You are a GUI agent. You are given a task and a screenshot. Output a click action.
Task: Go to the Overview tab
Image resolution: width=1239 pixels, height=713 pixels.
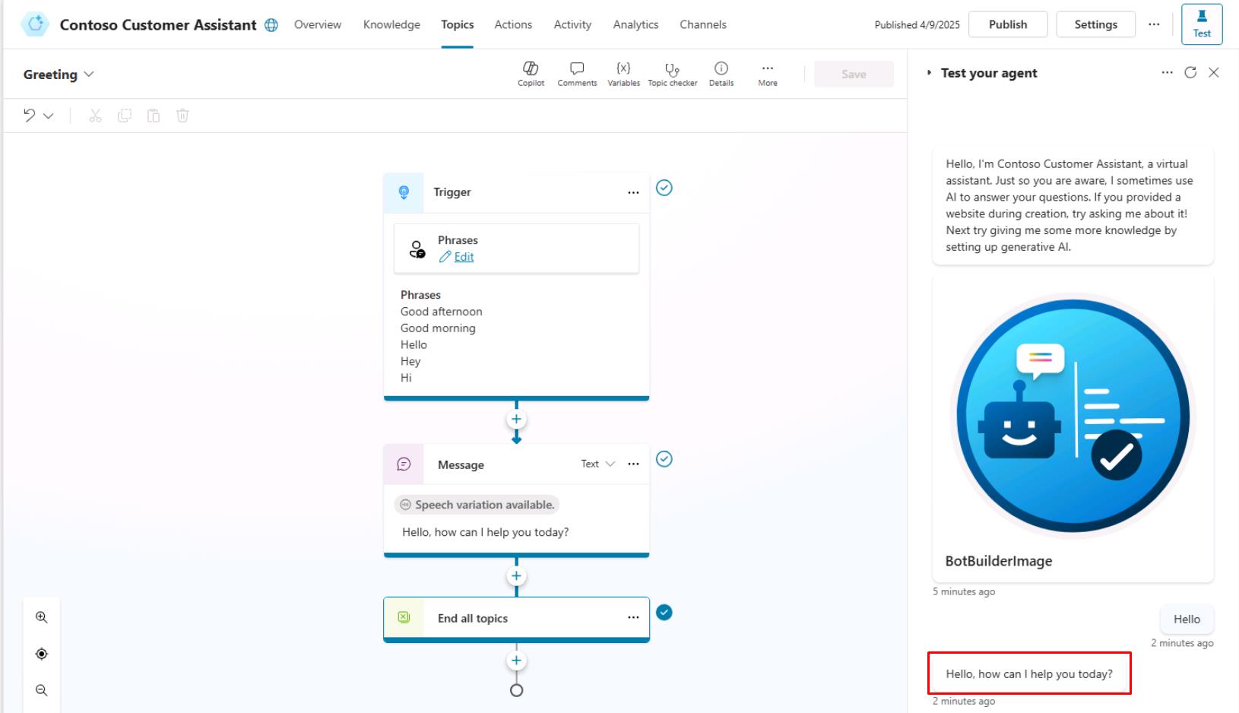(x=318, y=24)
